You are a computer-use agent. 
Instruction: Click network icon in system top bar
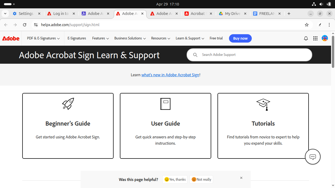[314, 4]
